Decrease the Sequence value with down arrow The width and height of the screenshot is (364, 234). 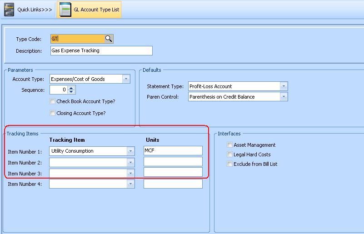pyautogui.click(x=71, y=92)
